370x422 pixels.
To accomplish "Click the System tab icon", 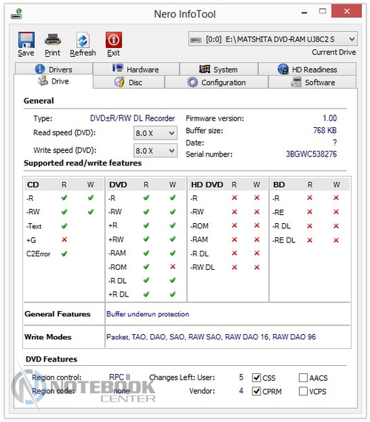I will (x=204, y=69).
